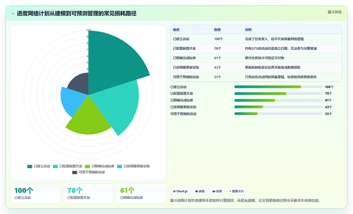Image resolution: width=353 pixels, height=214 pixels.
Task: Click the description 更新机制和责任边界开始造成数据损耗
Action: [x=273, y=68]
